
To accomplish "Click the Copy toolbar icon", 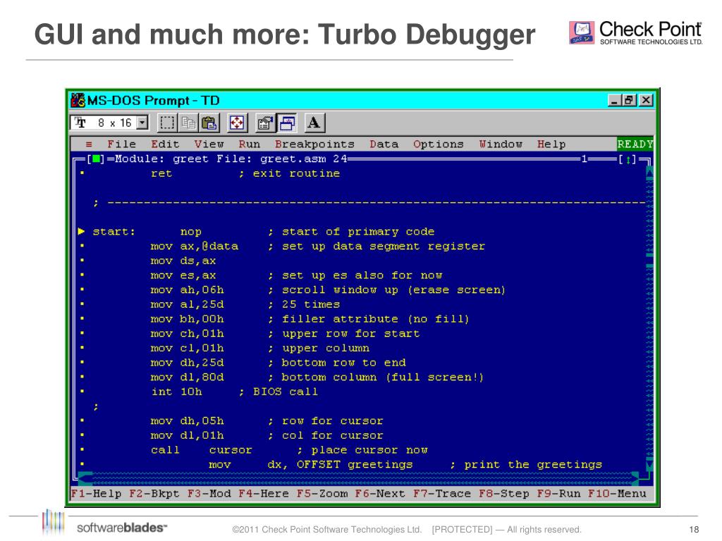I will pyautogui.click(x=188, y=123).
